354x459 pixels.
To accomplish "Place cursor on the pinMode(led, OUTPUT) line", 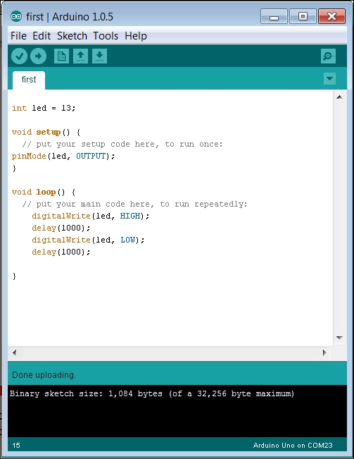I will coord(63,156).
